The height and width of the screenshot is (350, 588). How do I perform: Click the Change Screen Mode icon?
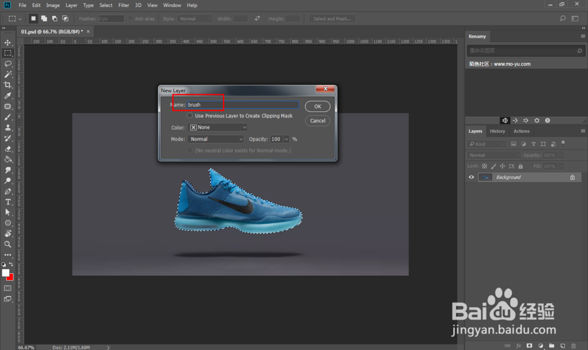[x=8, y=299]
